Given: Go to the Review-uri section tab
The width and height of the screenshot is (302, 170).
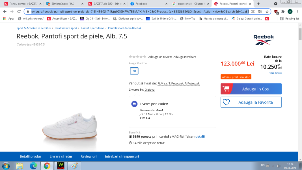Looking at the screenshot, I should point(89,156).
